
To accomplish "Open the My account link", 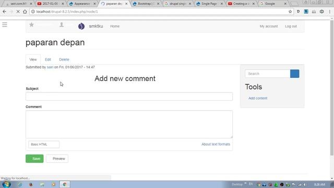I will [269, 26].
